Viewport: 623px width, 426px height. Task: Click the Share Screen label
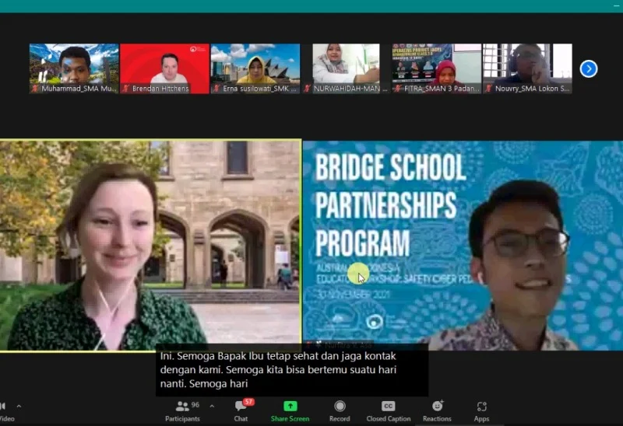(x=290, y=419)
